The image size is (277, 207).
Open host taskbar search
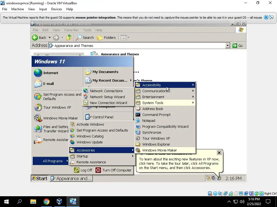(x=19, y=202)
